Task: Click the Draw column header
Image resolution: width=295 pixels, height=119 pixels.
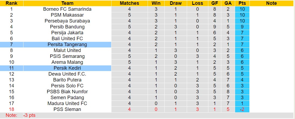Action: [x=176, y=3]
